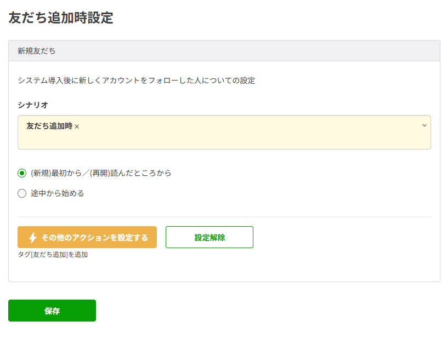Click the タグ[友だち追加]を追加 action summary text
Viewport: 447px width, 350px height.
(53, 254)
